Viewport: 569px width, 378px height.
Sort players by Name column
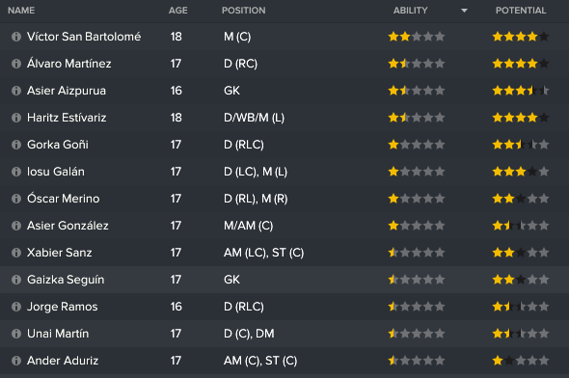pos(21,11)
